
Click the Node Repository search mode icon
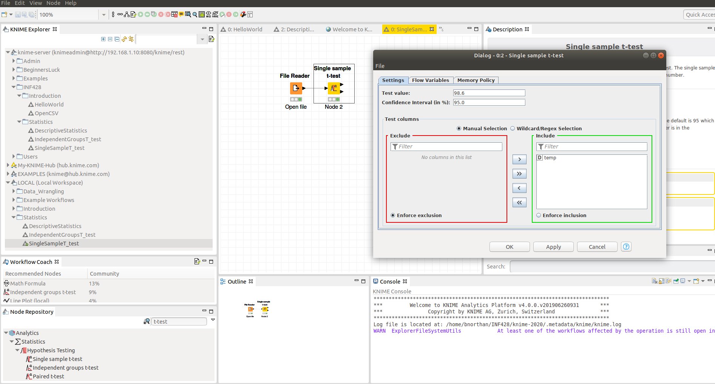tap(147, 321)
